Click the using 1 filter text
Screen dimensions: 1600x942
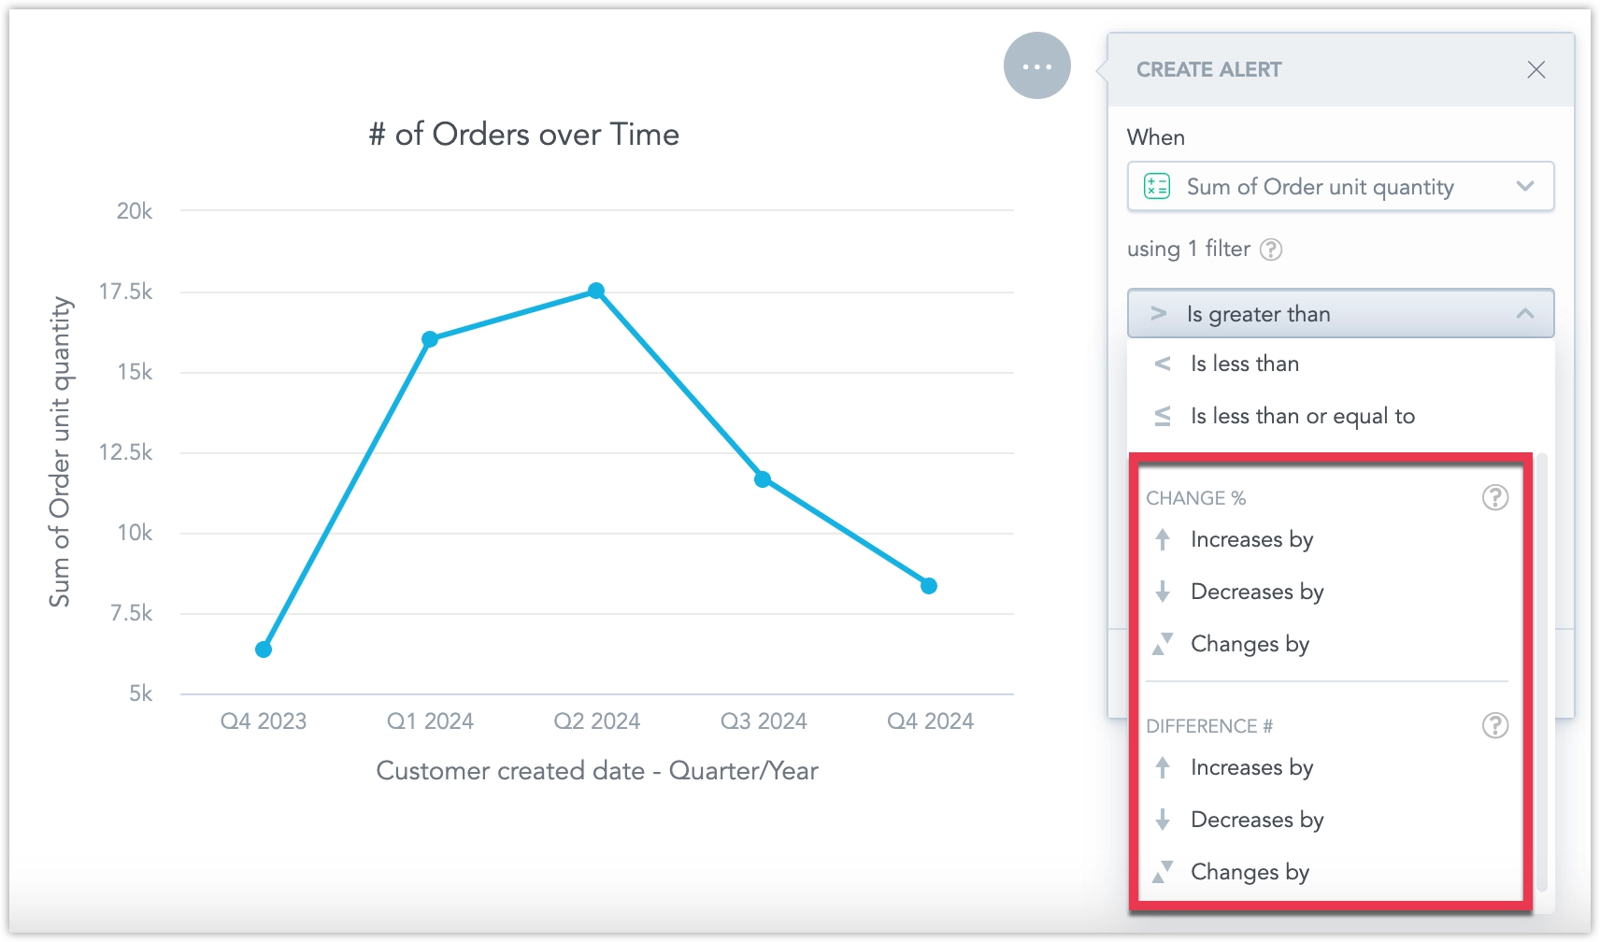pos(1188,249)
